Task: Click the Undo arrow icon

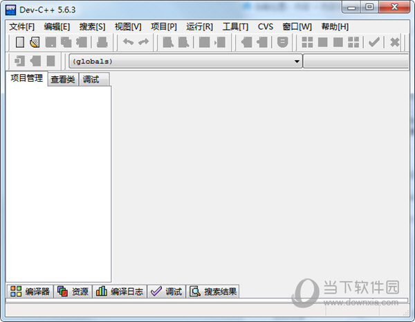Action: point(128,42)
